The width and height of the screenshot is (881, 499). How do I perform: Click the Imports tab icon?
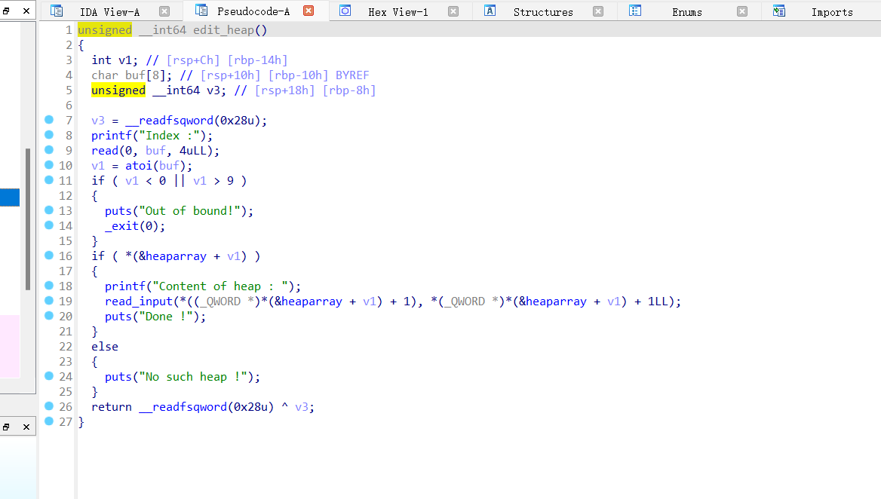coord(778,11)
